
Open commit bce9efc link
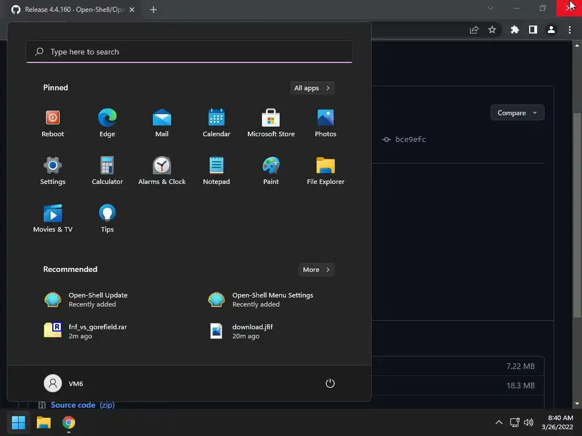tap(410, 140)
